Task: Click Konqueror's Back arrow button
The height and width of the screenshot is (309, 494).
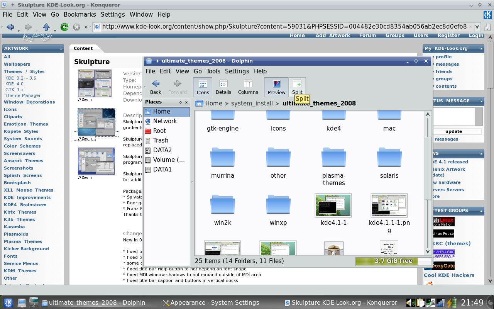Action: (x=10, y=27)
